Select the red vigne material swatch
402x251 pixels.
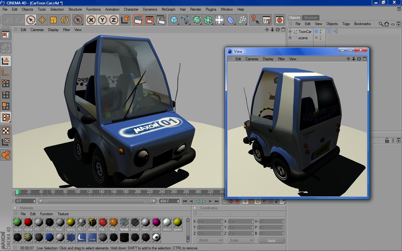point(28,225)
